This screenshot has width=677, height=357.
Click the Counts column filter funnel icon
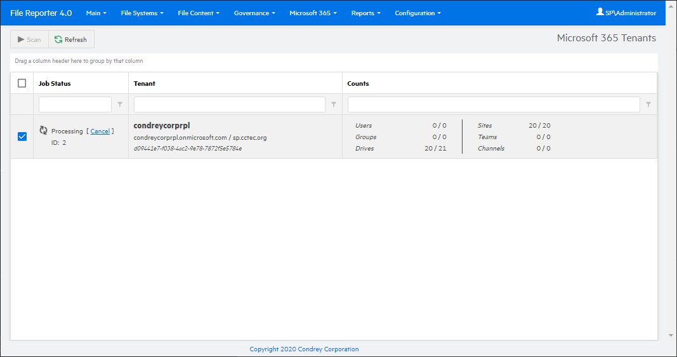tap(648, 105)
